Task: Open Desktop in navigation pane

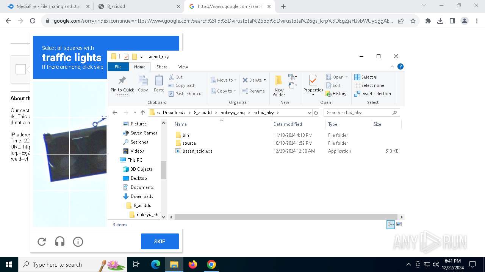Action: pyautogui.click(x=139, y=178)
